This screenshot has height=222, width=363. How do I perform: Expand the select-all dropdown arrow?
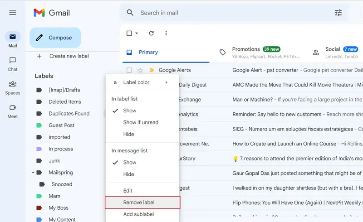[x=137, y=34]
